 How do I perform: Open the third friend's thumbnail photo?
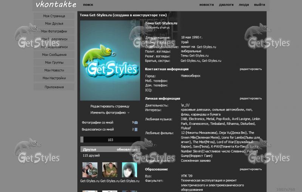point(129,170)
